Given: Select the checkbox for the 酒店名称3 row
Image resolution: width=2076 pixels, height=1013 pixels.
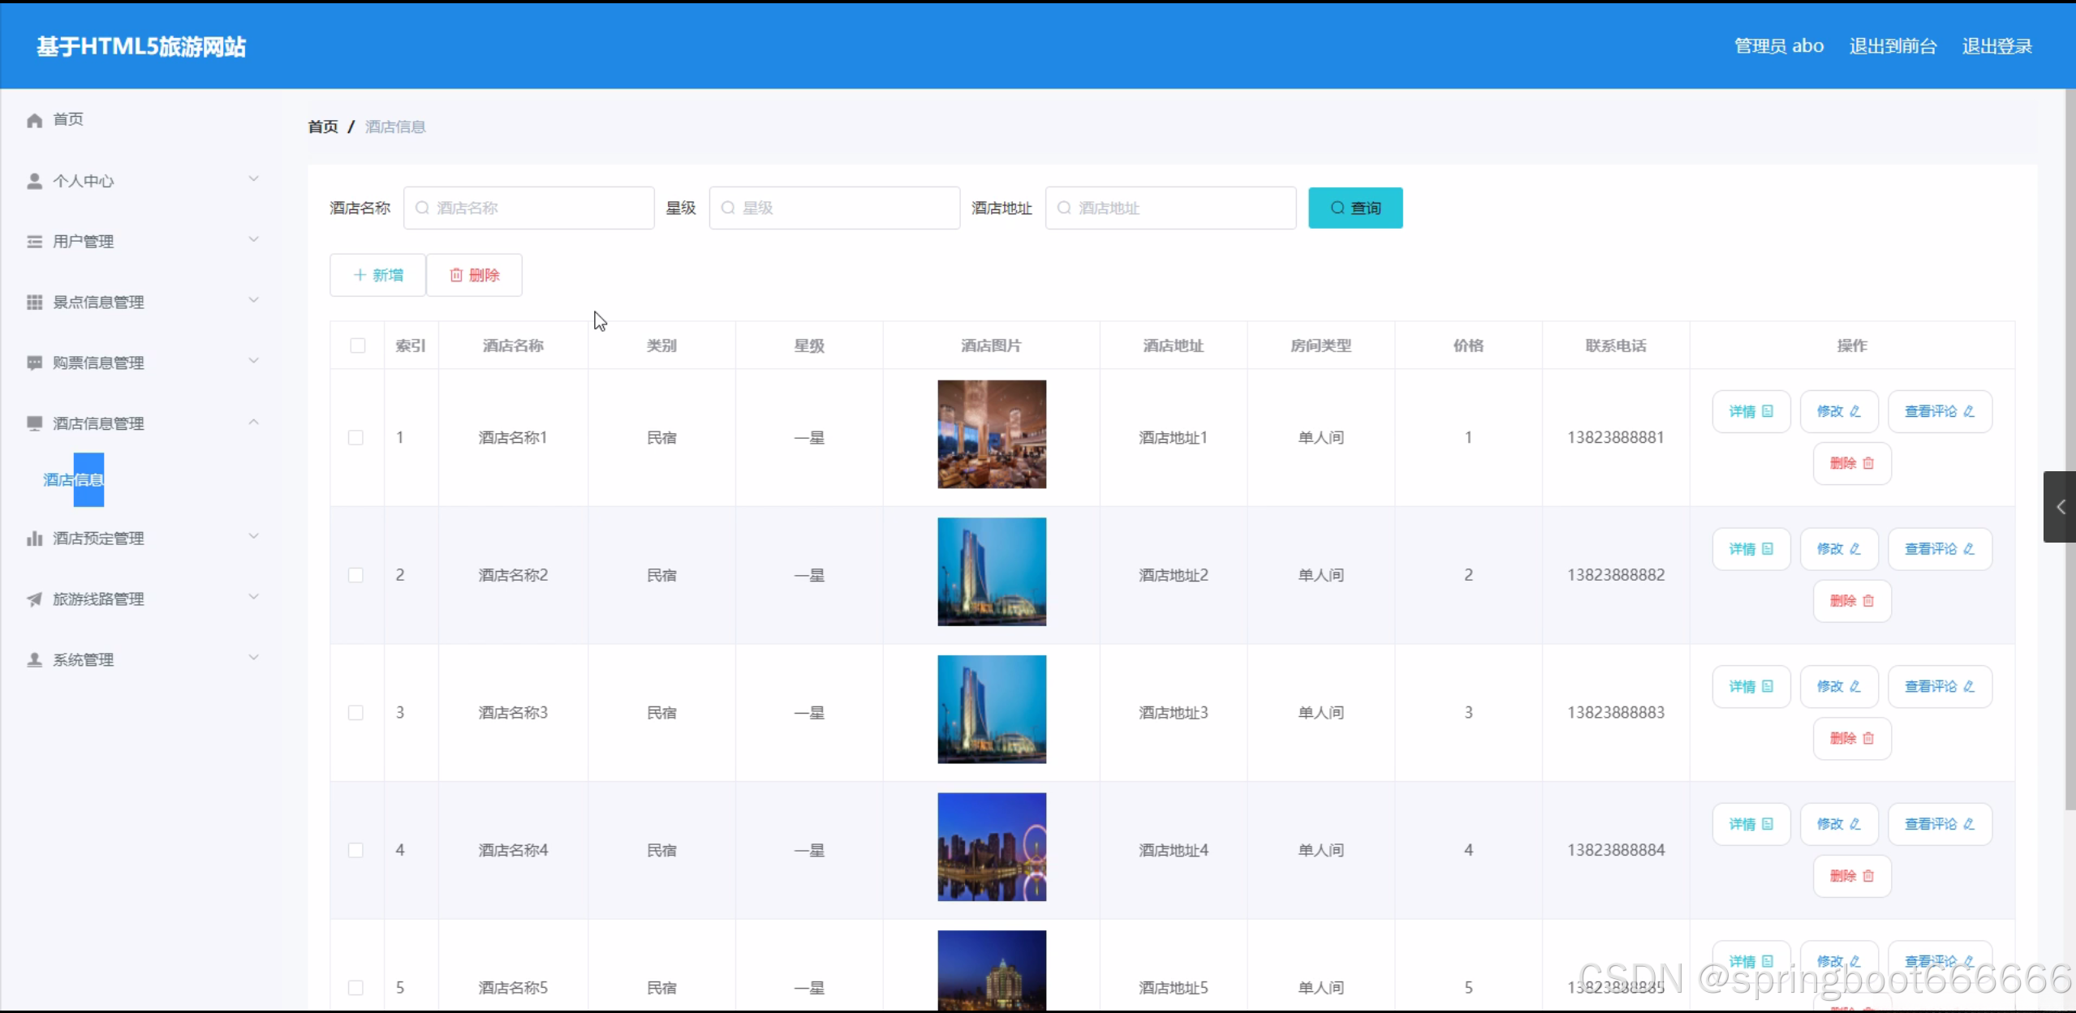Looking at the screenshot, I should [x=355, y=713].
